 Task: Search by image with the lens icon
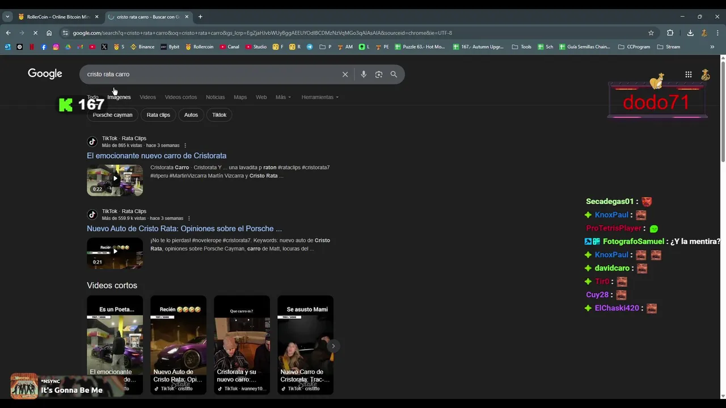[379, 74]
